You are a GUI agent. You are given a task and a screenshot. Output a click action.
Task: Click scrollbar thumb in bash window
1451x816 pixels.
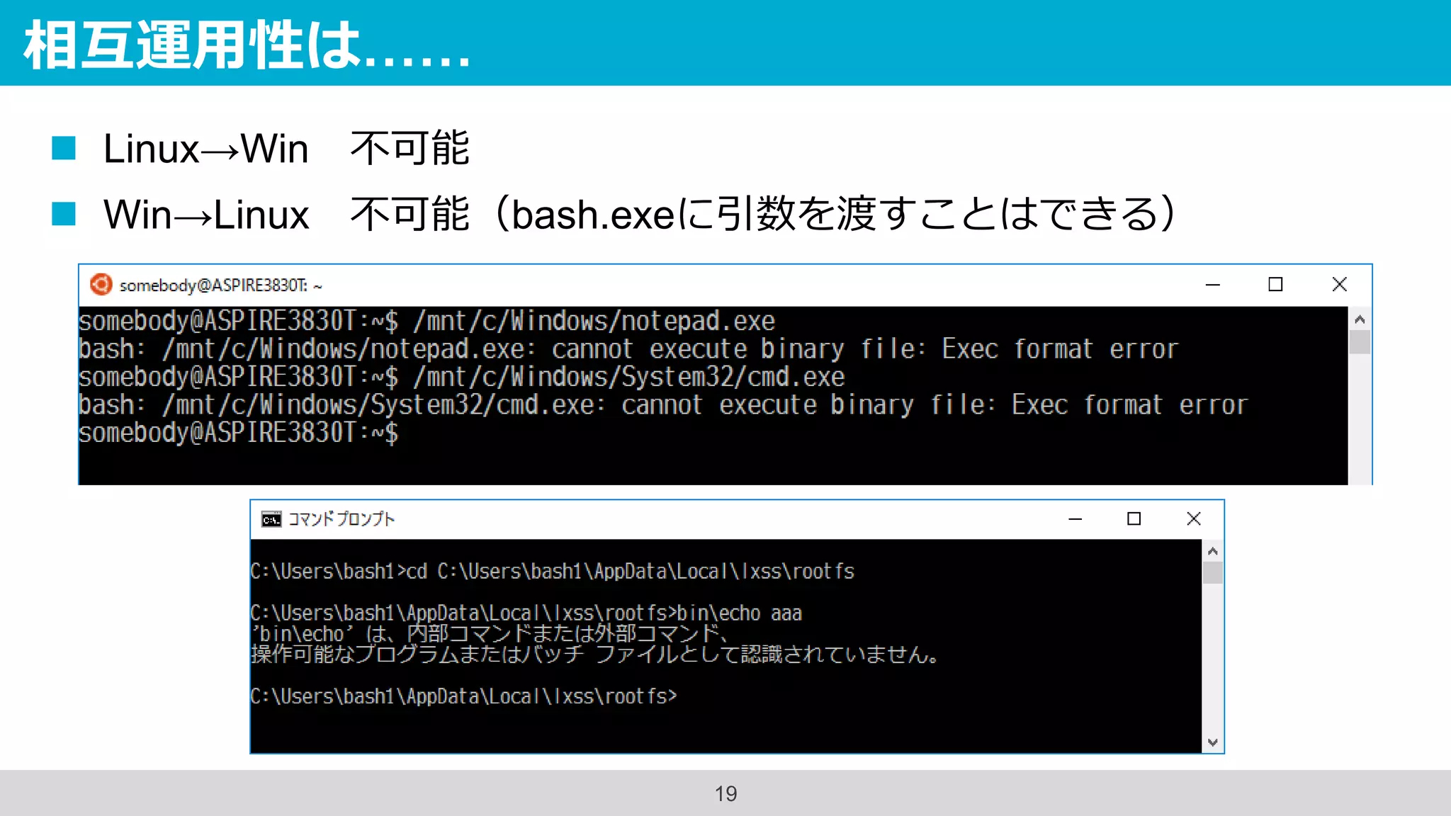tap(1360, 342)
